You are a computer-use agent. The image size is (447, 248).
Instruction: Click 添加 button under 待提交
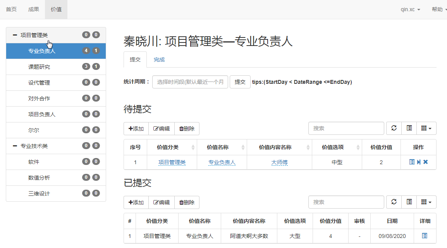point(136,129)
